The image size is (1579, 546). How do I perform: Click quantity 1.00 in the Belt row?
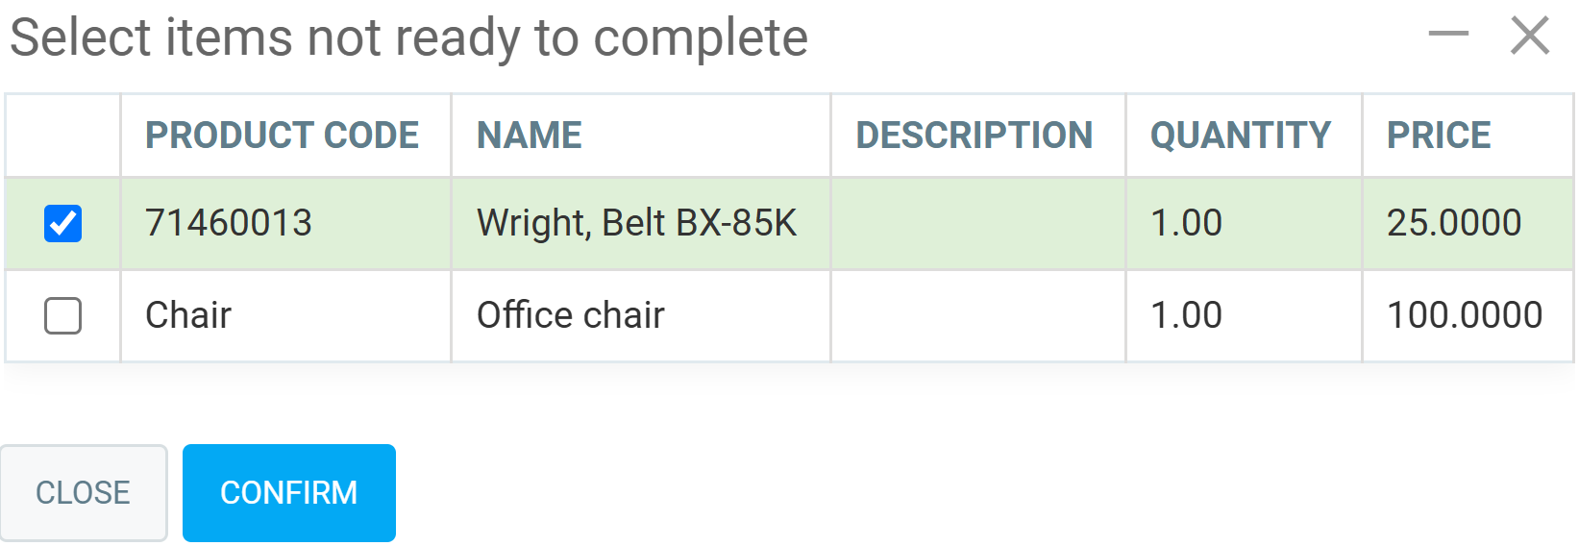click(1186, 224)
